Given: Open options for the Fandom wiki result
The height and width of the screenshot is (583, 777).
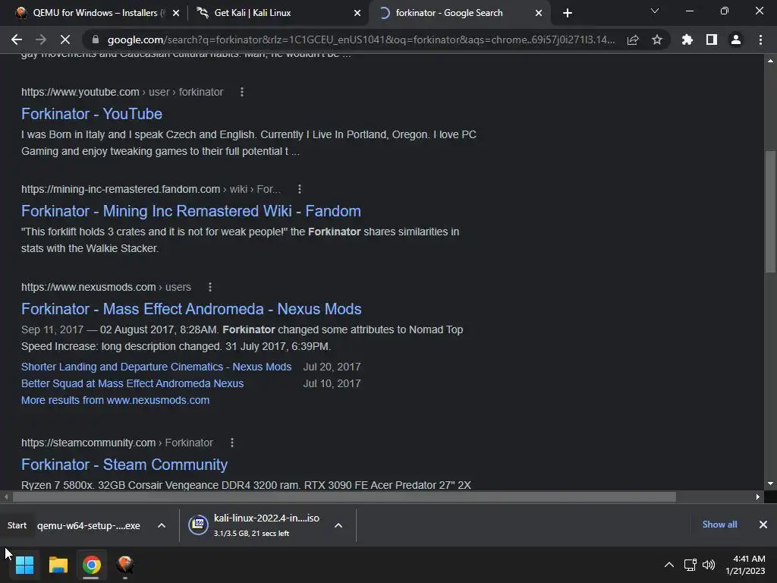Looking at the screenshot, I should tap(299, 189).
